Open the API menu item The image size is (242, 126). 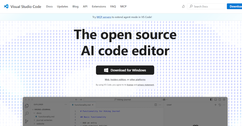[85, 7]
